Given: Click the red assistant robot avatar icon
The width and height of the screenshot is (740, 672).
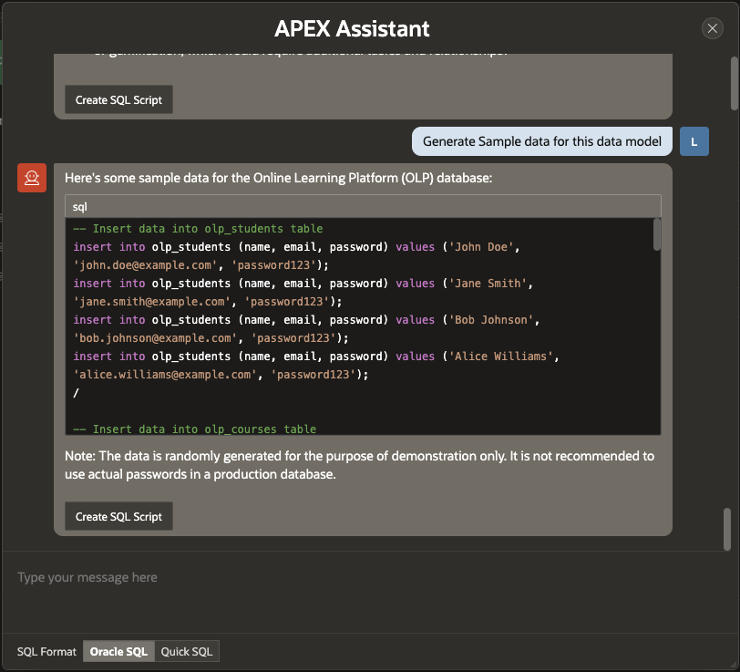Looking at the screenshot, I should pos(32,178).
